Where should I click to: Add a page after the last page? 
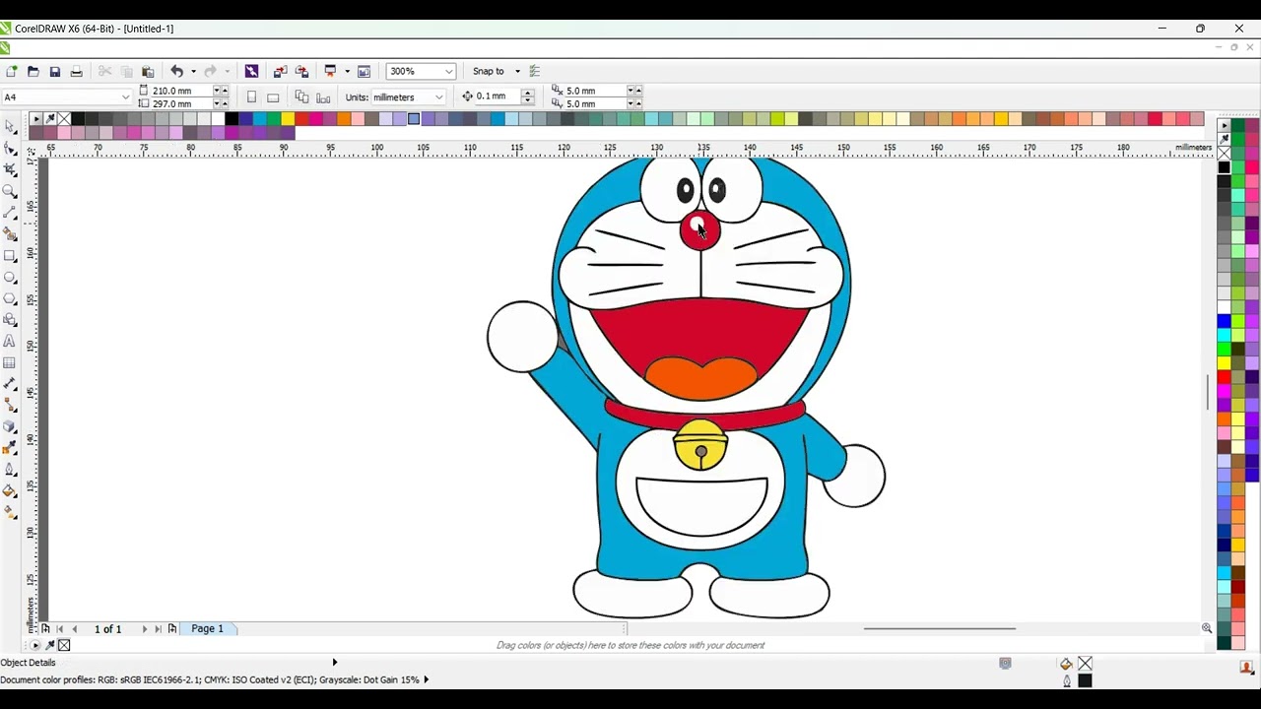pos(172,628)
